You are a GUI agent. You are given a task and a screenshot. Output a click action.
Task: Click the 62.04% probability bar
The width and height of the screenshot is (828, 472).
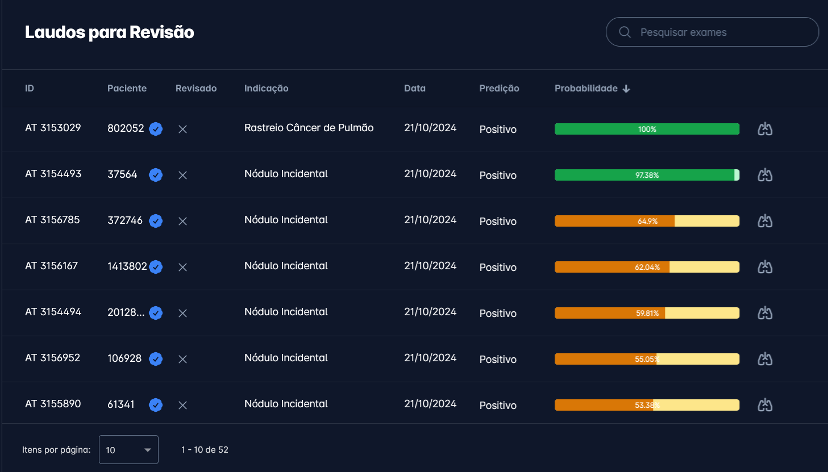click(x=647, y=267)
